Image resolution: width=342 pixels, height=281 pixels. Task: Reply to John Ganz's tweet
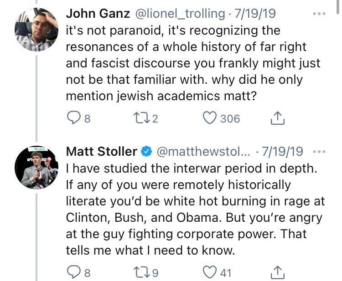tap(73, 119)
